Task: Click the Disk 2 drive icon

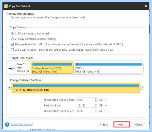Action: coord(12,68)
